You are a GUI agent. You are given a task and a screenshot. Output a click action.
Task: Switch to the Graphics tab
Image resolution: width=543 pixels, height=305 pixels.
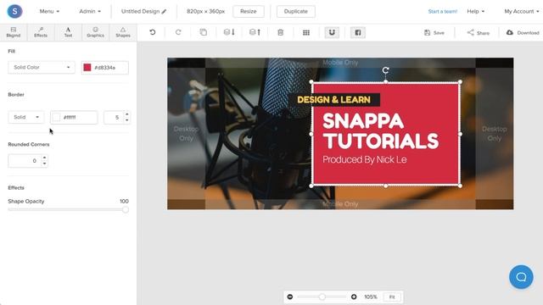pyautogui.click(x=96, y=32)
